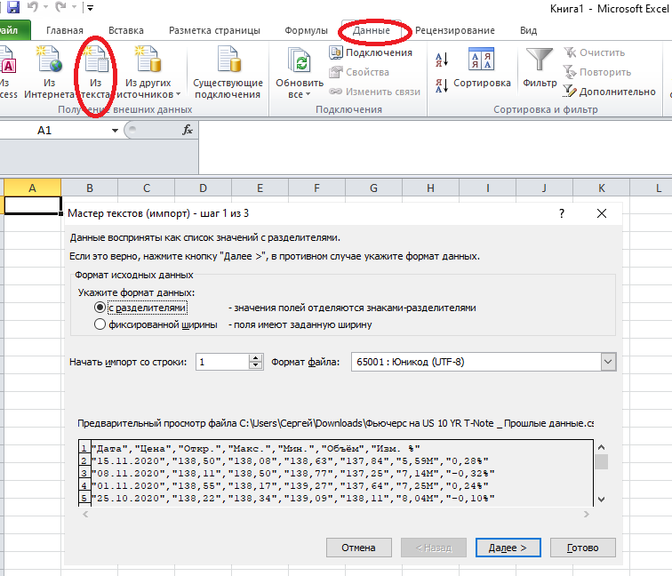
Task: Click the Save icon in quick access toolbar
Action: click(12, 7)
